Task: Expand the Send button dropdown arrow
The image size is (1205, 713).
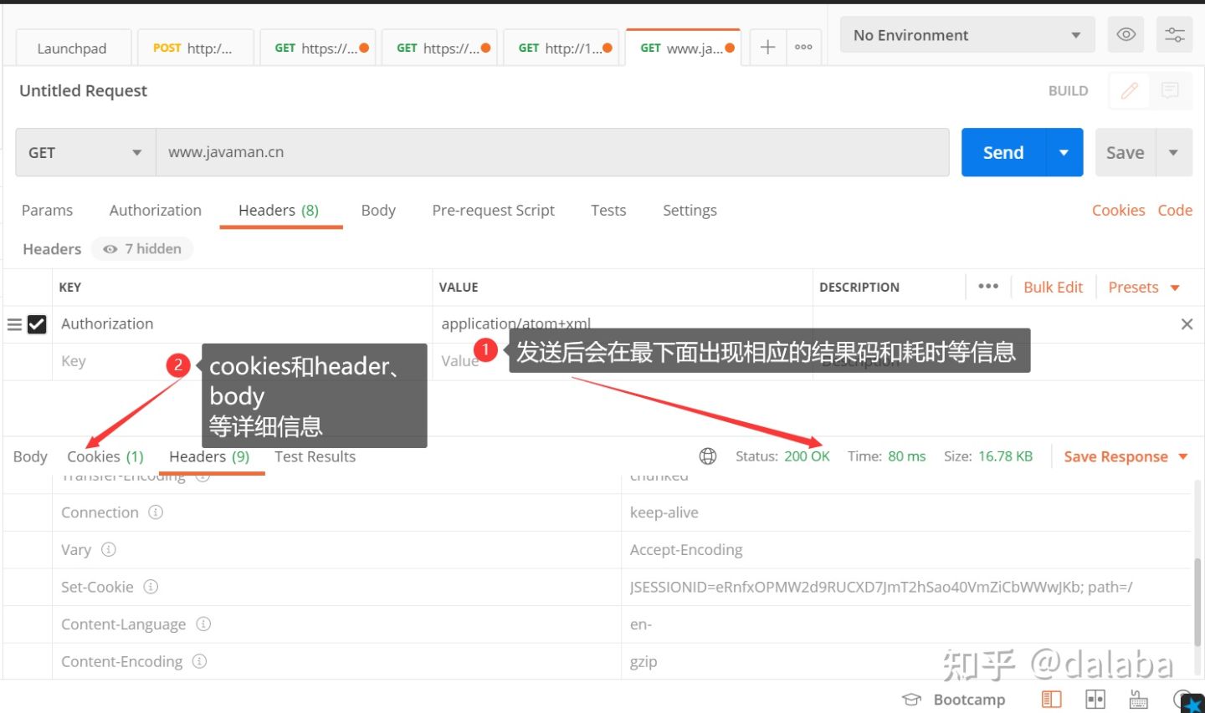Action: 1064,153
